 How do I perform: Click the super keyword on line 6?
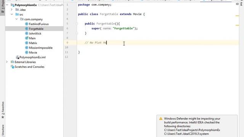coord(96,29)
